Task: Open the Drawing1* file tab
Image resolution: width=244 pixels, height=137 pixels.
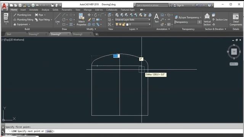Action: pyautogui.click(x=37, y=34)
